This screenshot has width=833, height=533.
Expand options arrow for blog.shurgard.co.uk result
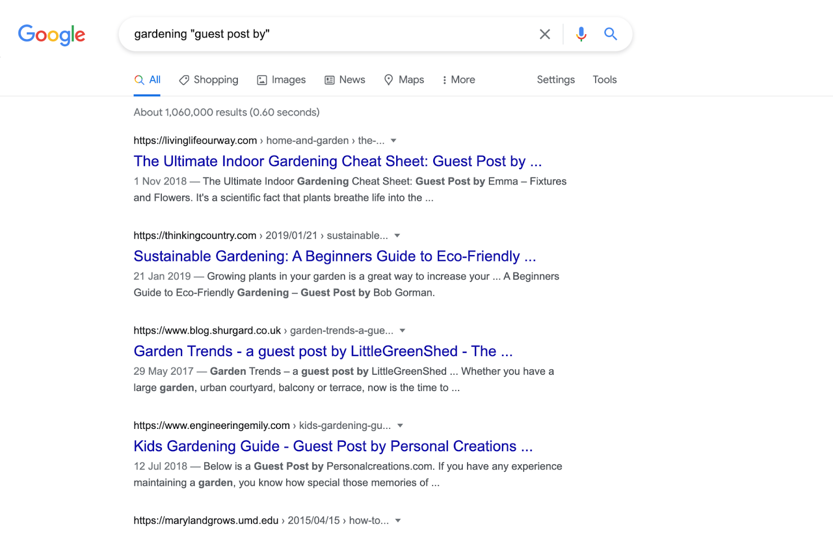click(402, 331)
